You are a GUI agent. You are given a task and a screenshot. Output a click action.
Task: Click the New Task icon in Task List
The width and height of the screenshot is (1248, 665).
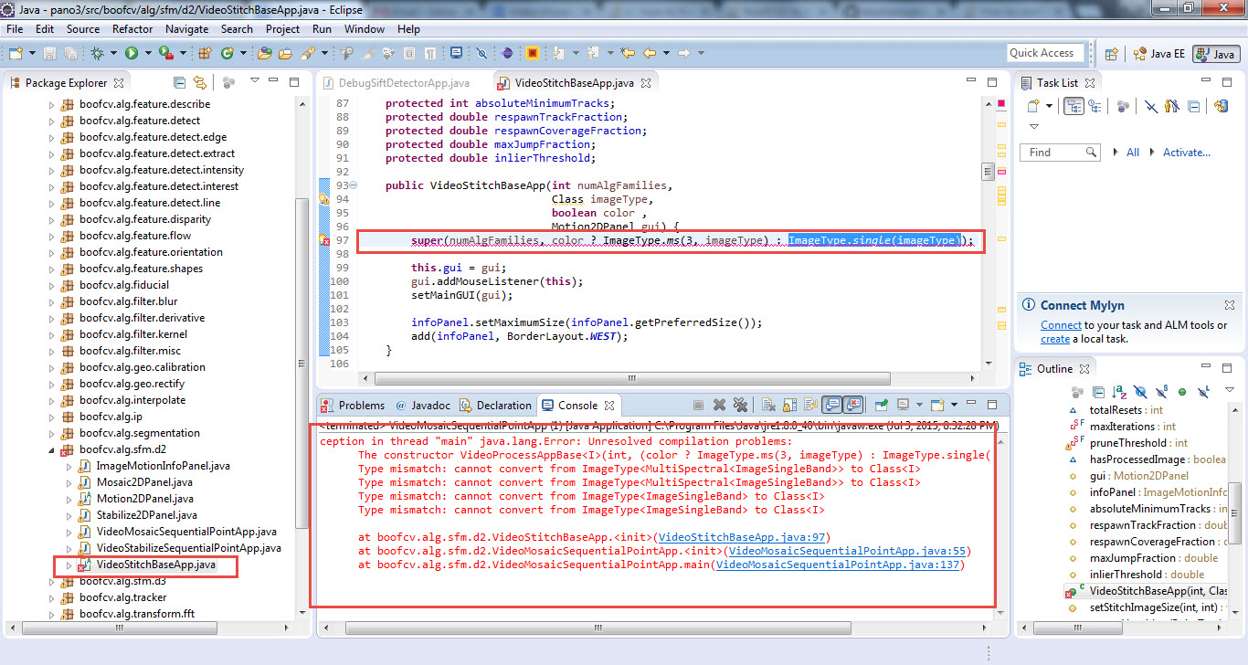click(1033, 106)
